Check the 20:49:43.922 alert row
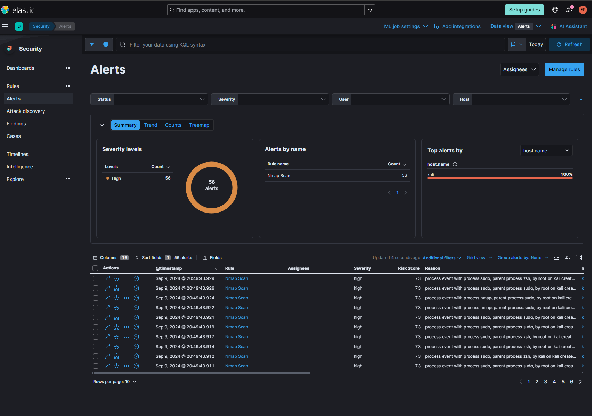The width and height of the screenshot is (592, 416). click(x=96, y=308)
